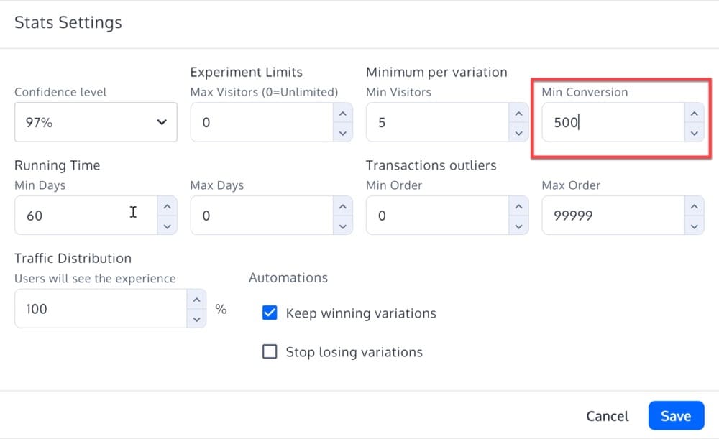The height and width of the screenshot is (439, 719).
Task: Increase Max Order with up arrow
Action: [x=695, y=207]
